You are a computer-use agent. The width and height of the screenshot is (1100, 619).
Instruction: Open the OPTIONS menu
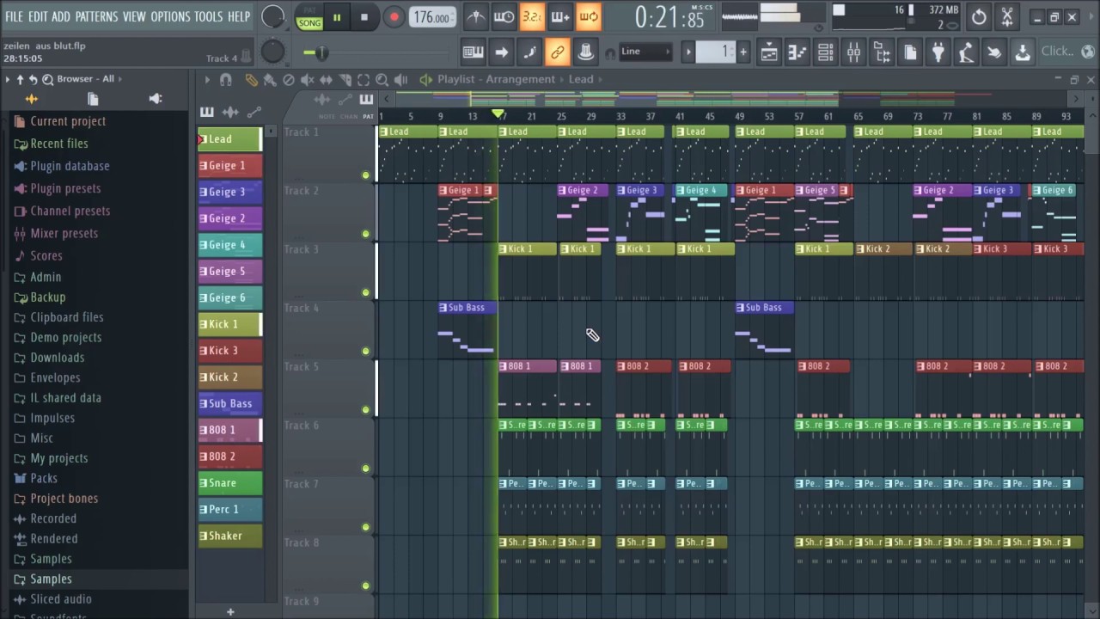click(170, 16)
